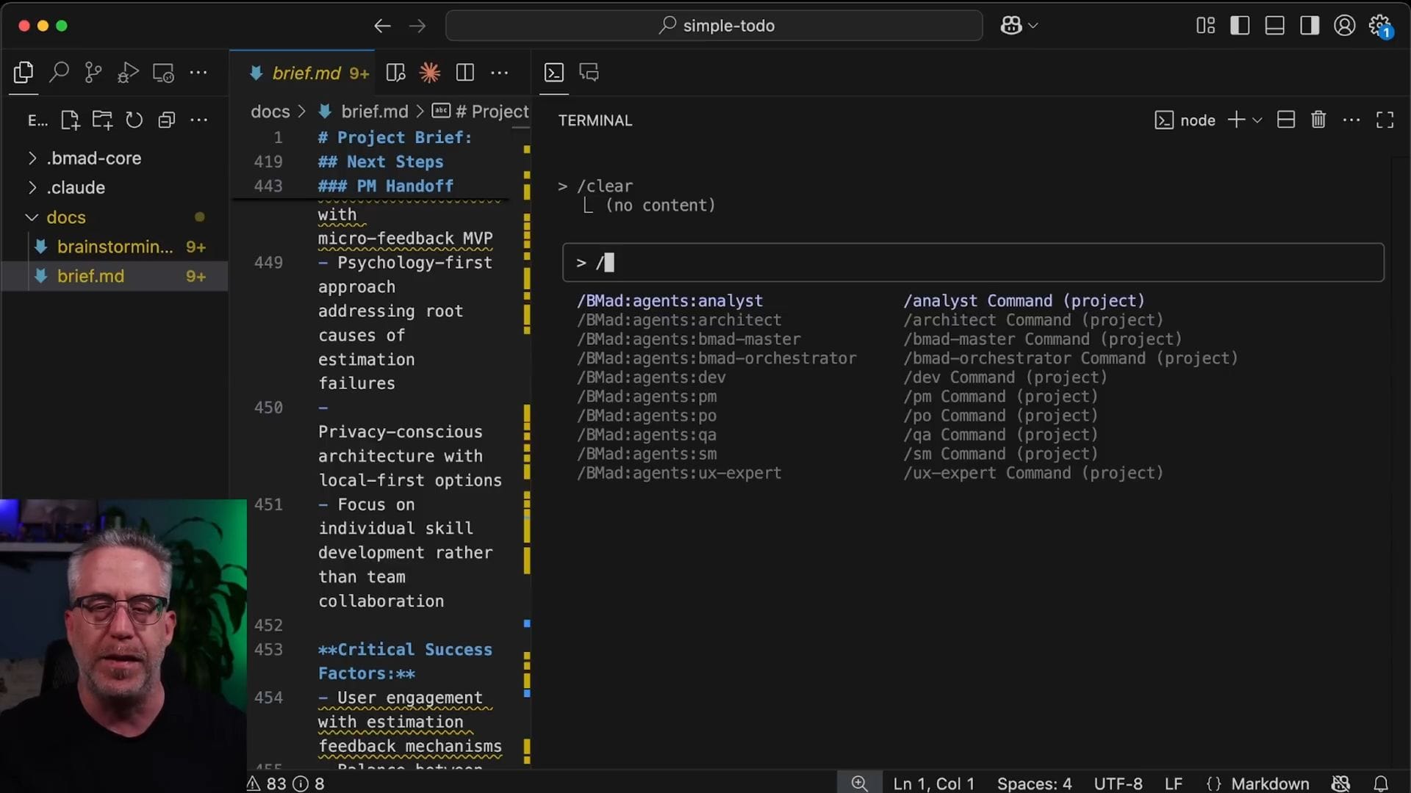Open the new terminal profile dropdown
Viewport: 1411px width, 793px height.
coord(1257,120)
